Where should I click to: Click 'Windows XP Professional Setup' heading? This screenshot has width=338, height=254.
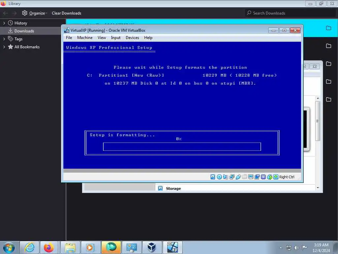109,48
